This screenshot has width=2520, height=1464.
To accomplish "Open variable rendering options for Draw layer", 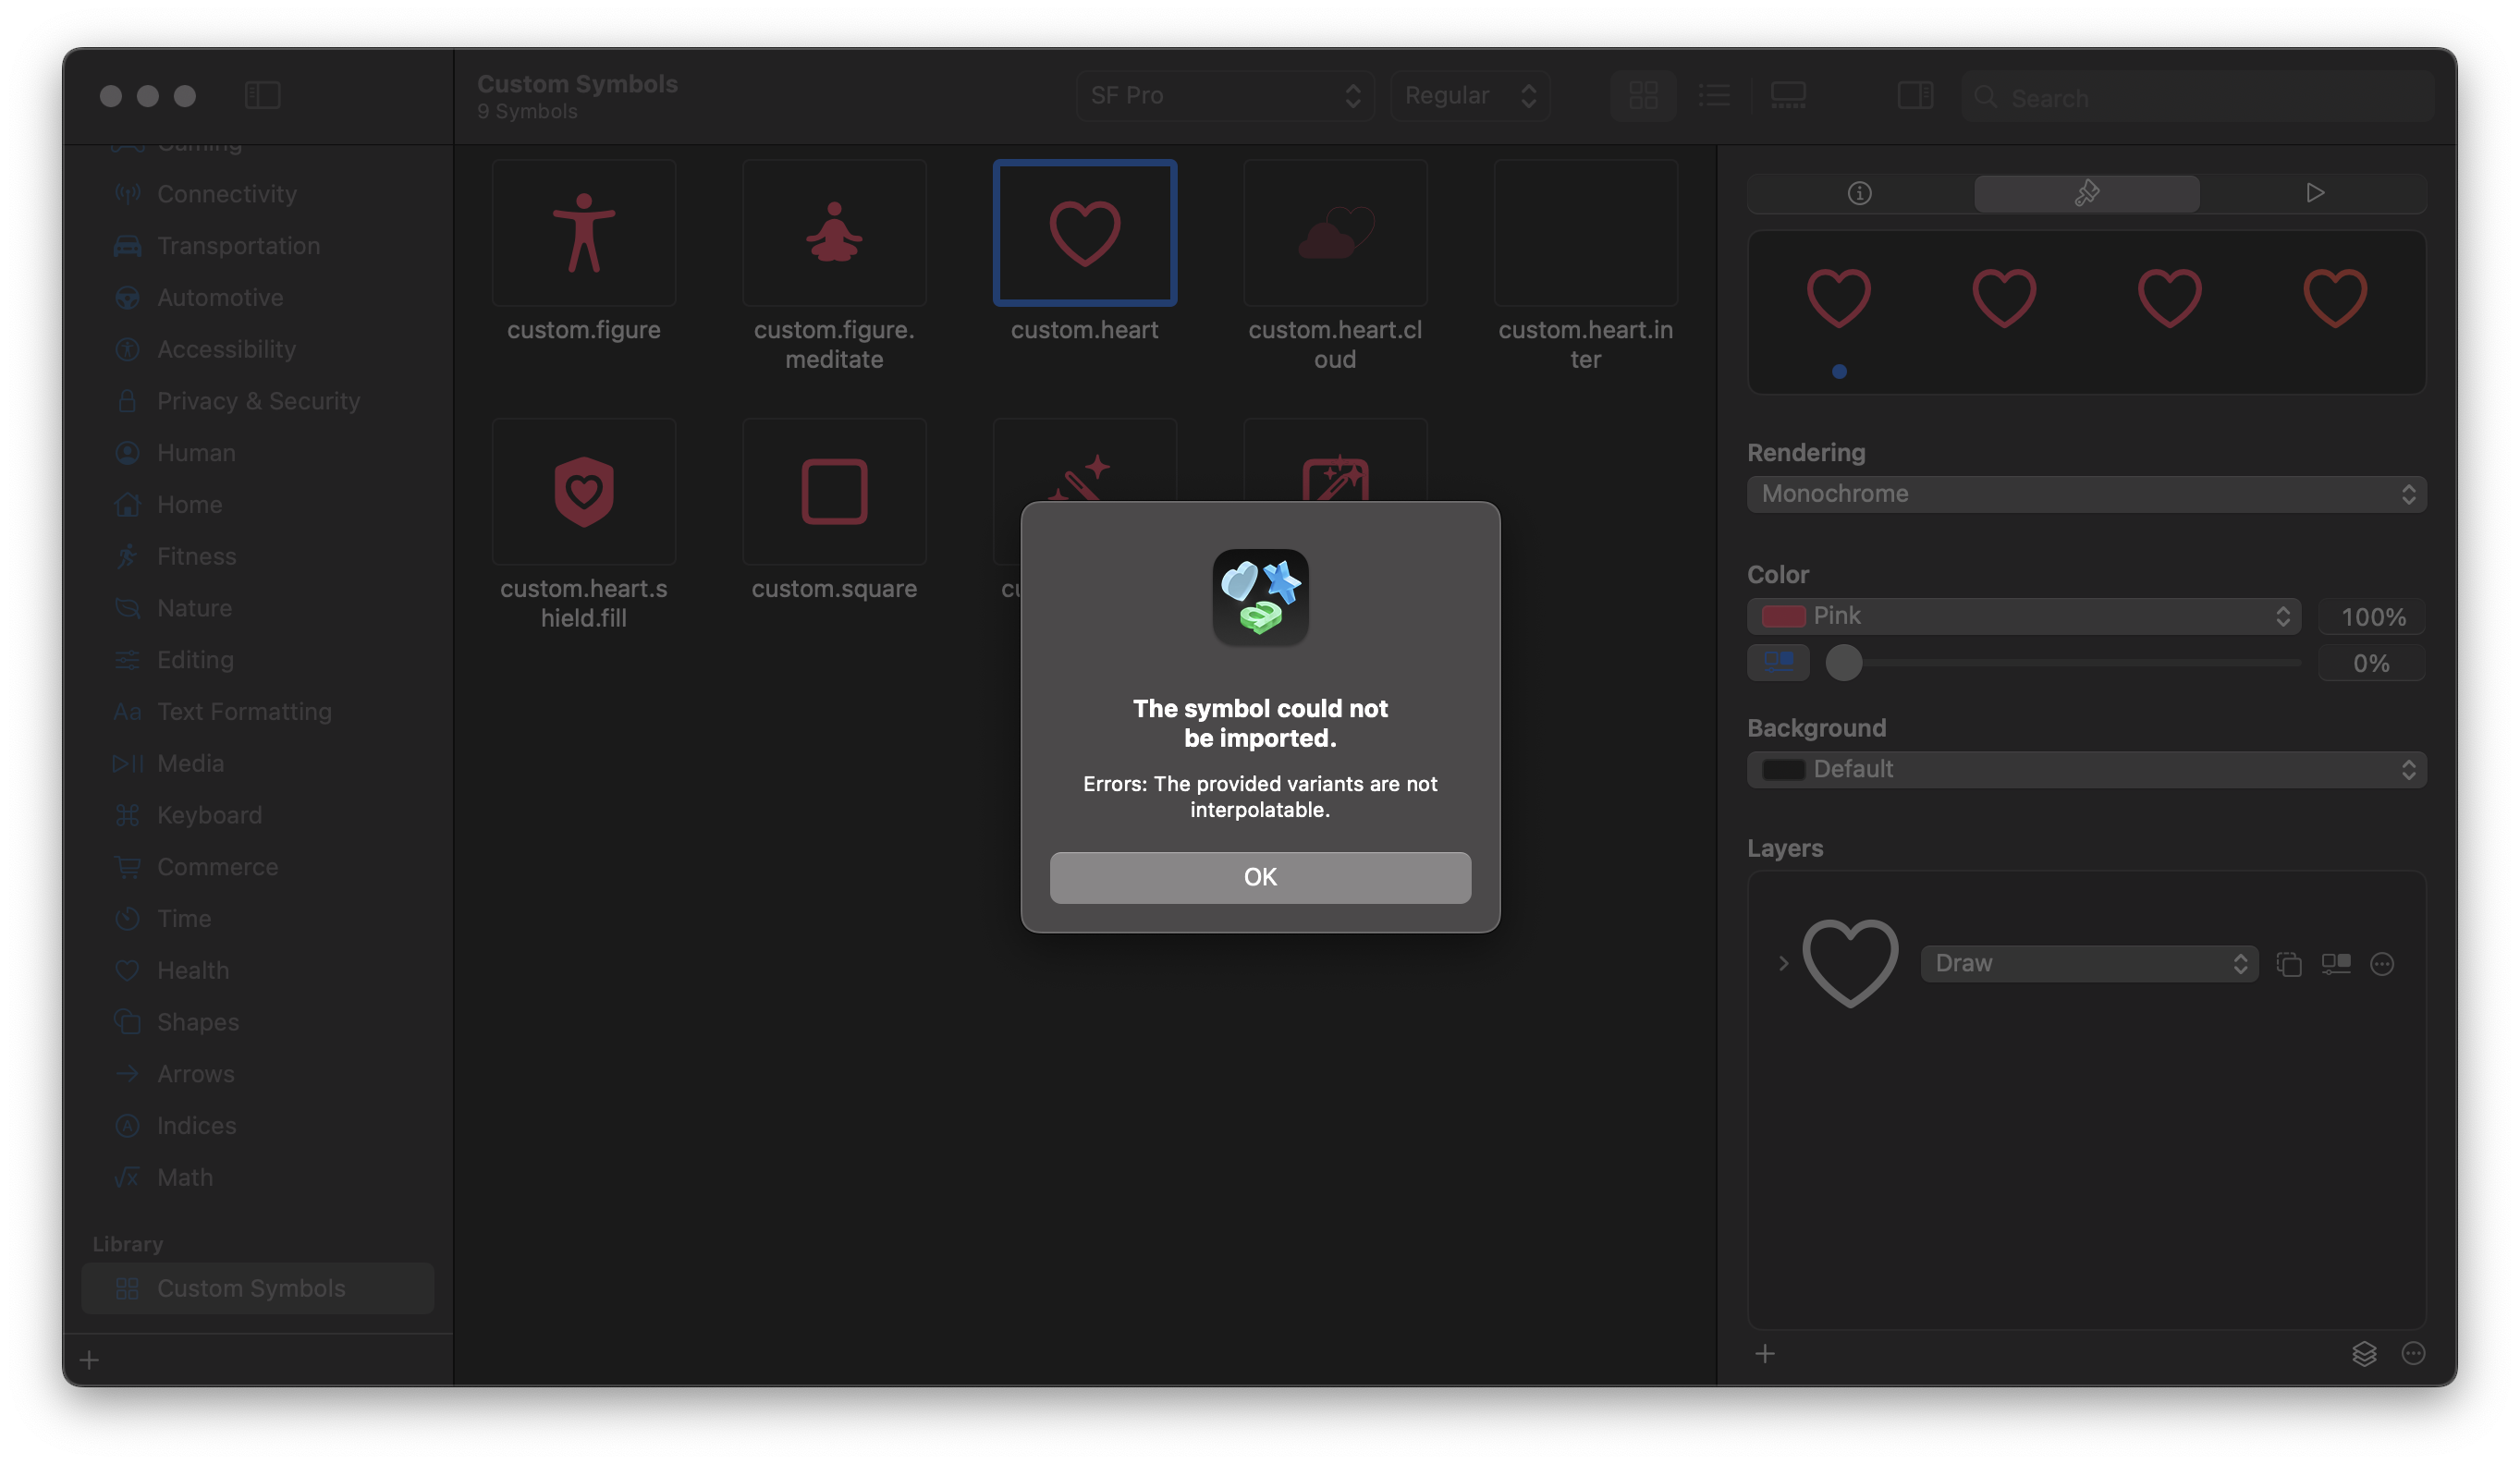I will pyautogui.click(x=2336, y=963).
